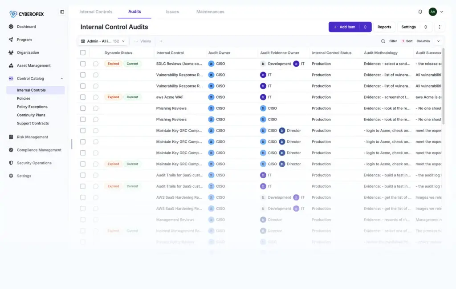Collapse the sidebar with the panel icon

(x=62, y=12)
